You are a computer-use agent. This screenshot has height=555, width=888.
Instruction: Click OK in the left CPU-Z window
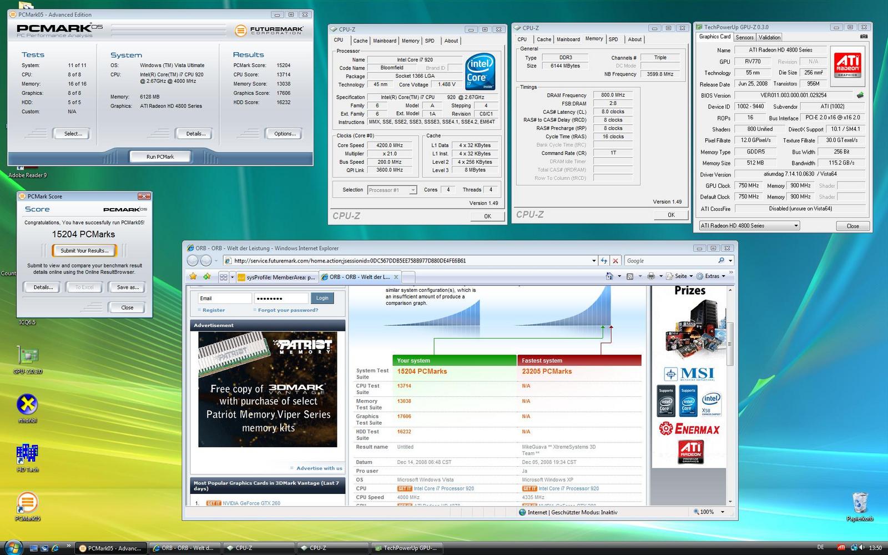pyautogui.click(x=487, y=216)
